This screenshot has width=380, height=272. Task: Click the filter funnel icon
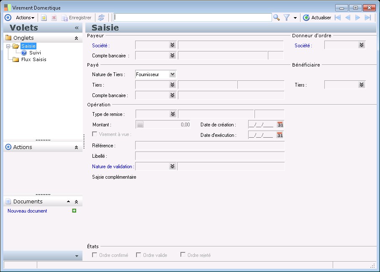[x=287, y=18]
